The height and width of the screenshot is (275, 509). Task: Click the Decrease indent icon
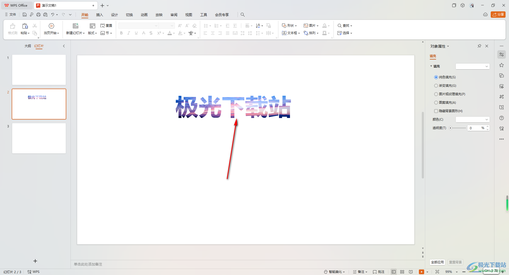(x=227, y=26)
